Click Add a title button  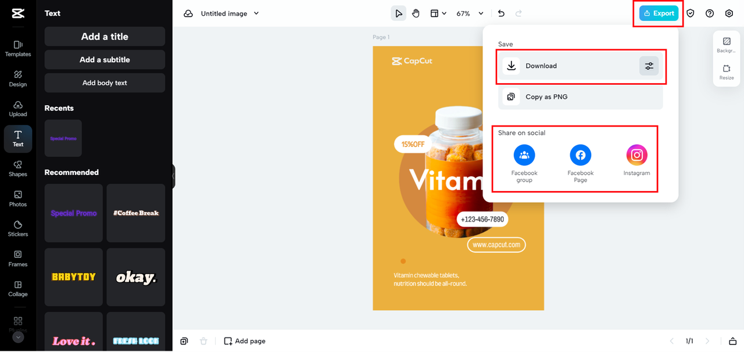click(105, 37)
